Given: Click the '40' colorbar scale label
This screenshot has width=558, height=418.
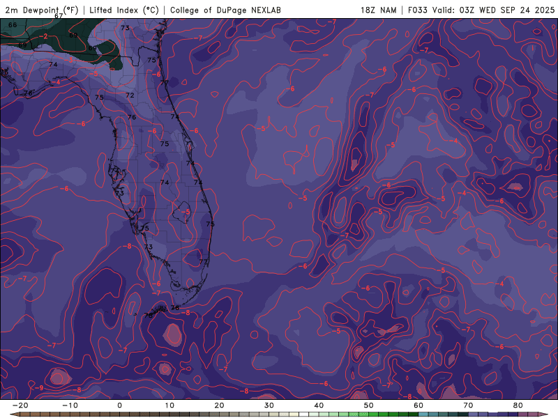Looking at the screenshot, I should (319, 405).
